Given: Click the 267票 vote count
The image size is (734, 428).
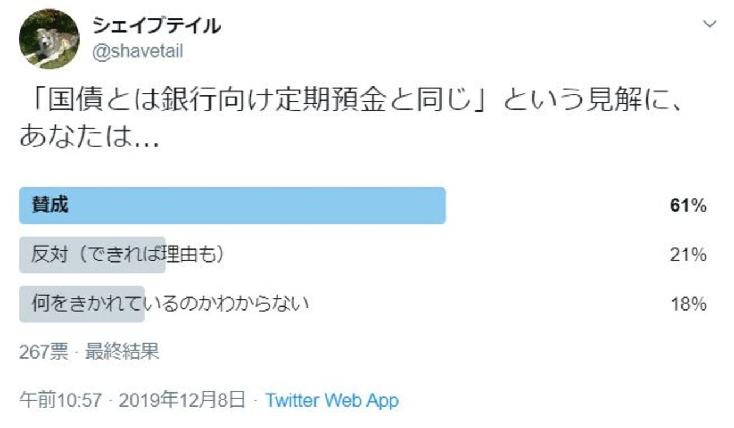Looking at the screenshot, I should (x=43, y=352).
